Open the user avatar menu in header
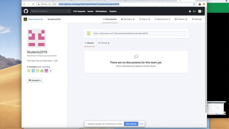 point(200,11)
